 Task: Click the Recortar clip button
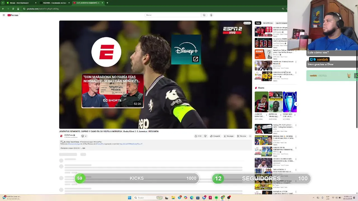(242, 136)
